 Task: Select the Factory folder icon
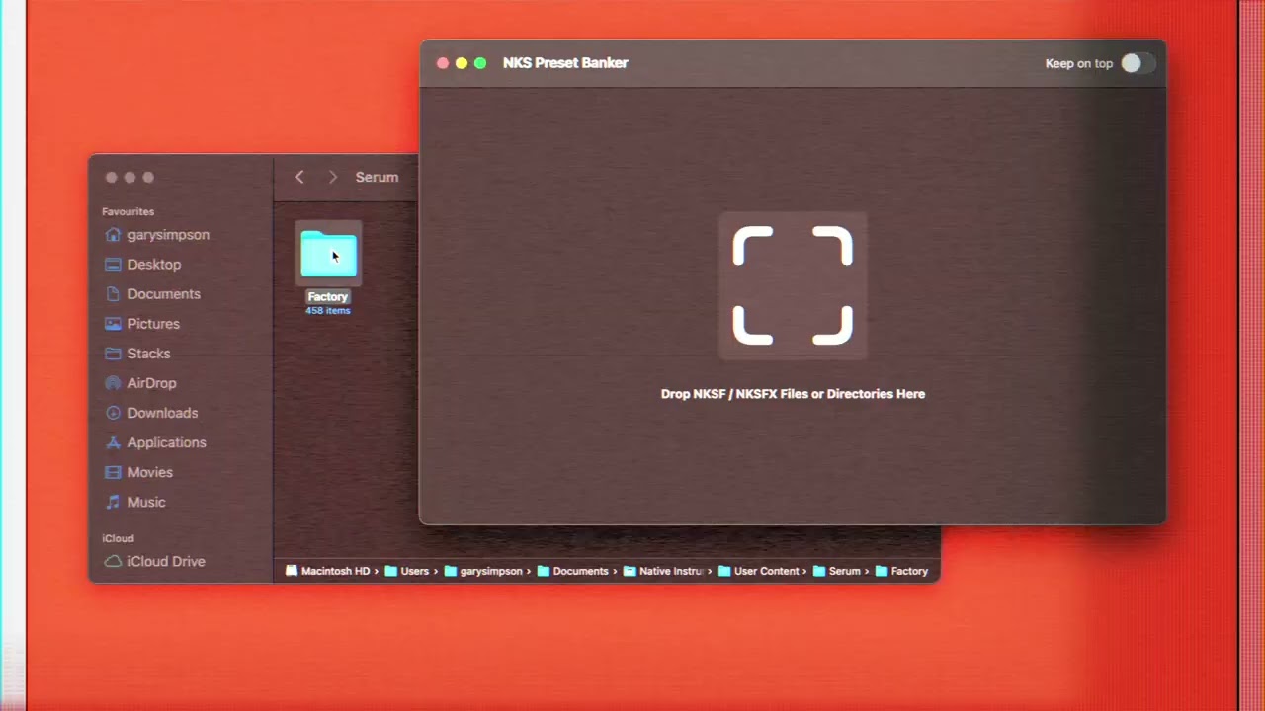(x=328, y=254)
